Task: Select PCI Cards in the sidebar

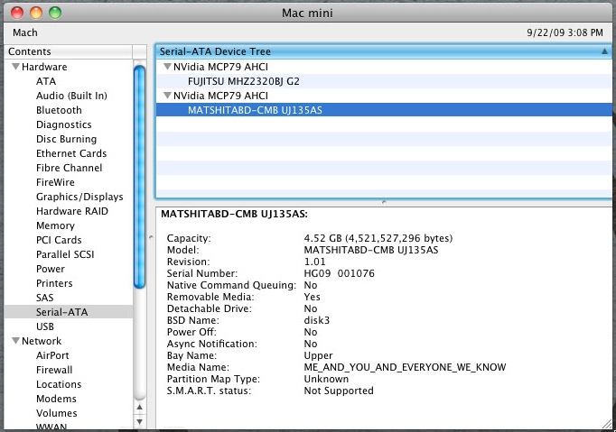Action: [59, 240]
